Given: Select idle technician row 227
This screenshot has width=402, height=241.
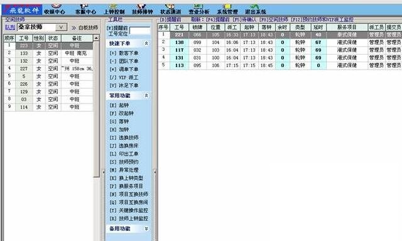Looking at the screenshot, I should coord(48,68).
